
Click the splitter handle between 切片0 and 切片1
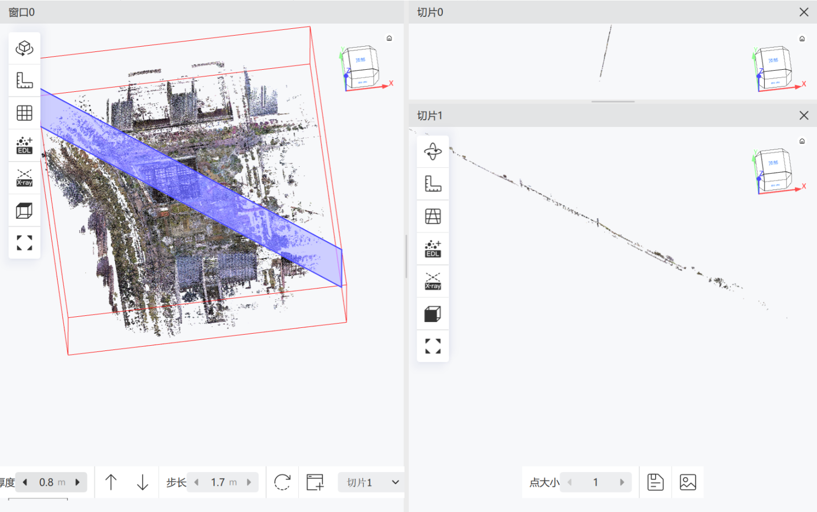(613, 102)
